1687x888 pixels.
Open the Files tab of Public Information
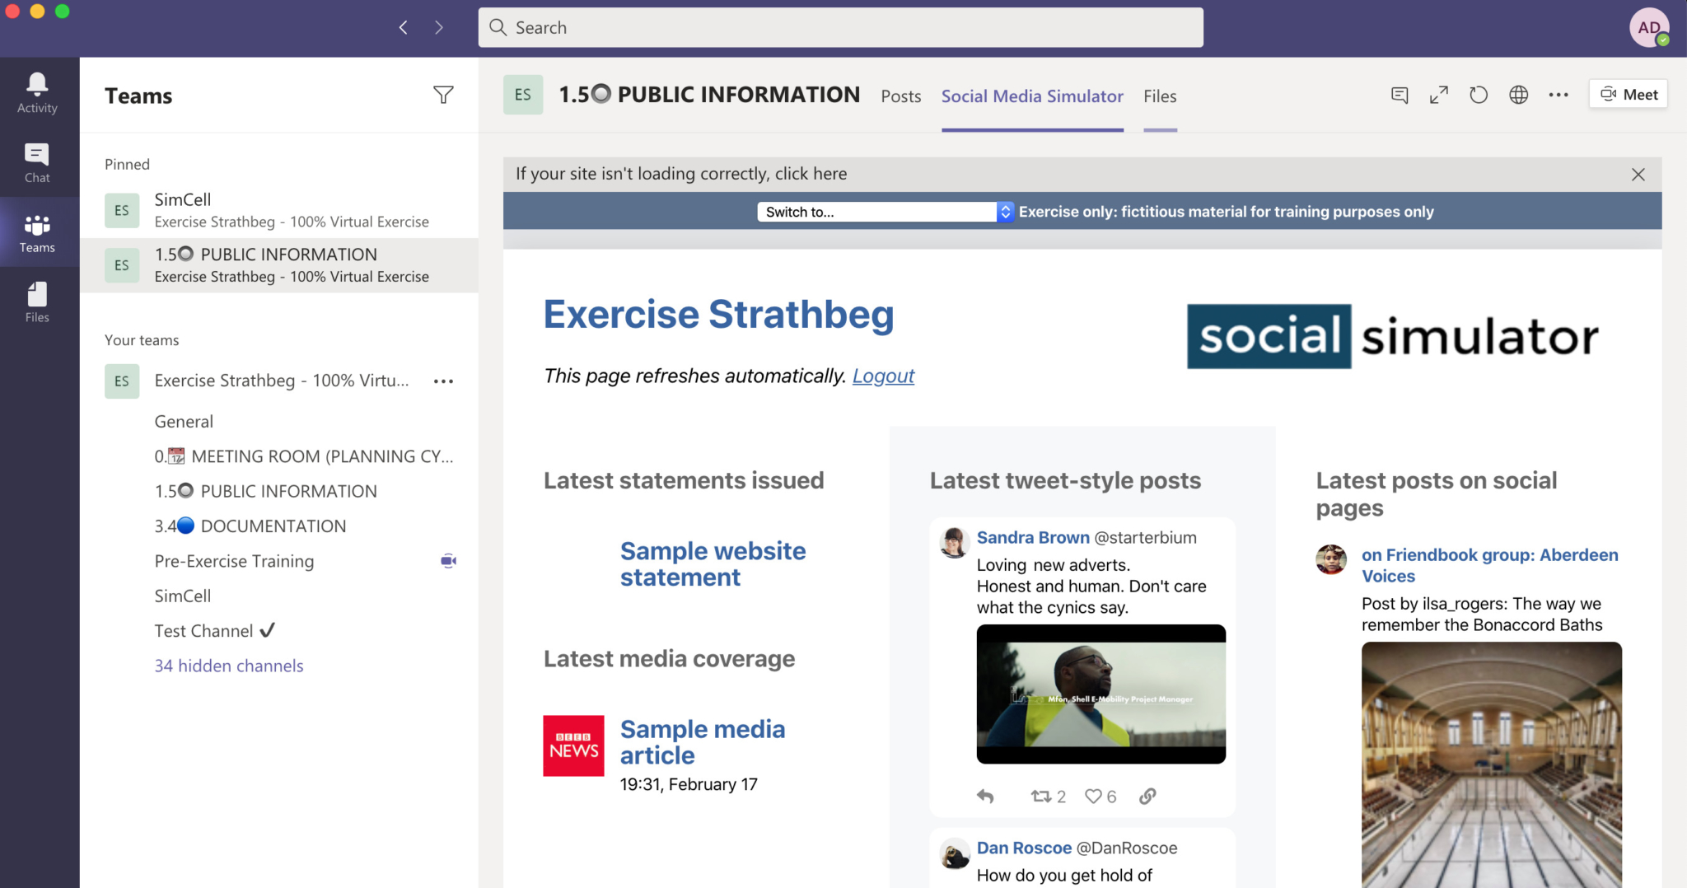click(1159, 96)
